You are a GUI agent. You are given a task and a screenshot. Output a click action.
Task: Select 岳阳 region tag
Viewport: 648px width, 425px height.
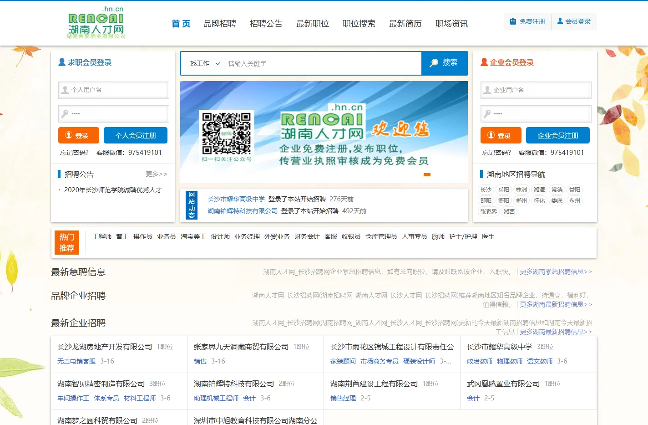click(504, 189)
